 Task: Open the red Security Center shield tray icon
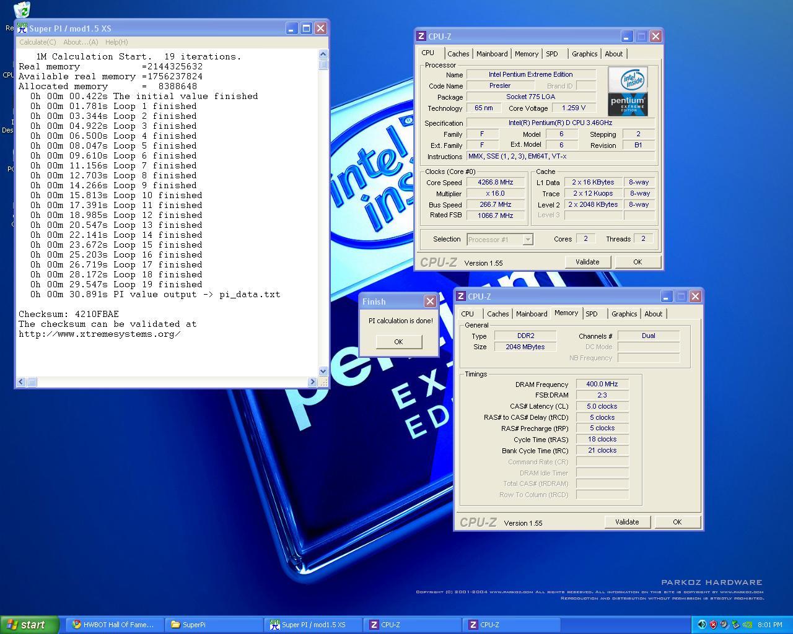coord(713,625)
